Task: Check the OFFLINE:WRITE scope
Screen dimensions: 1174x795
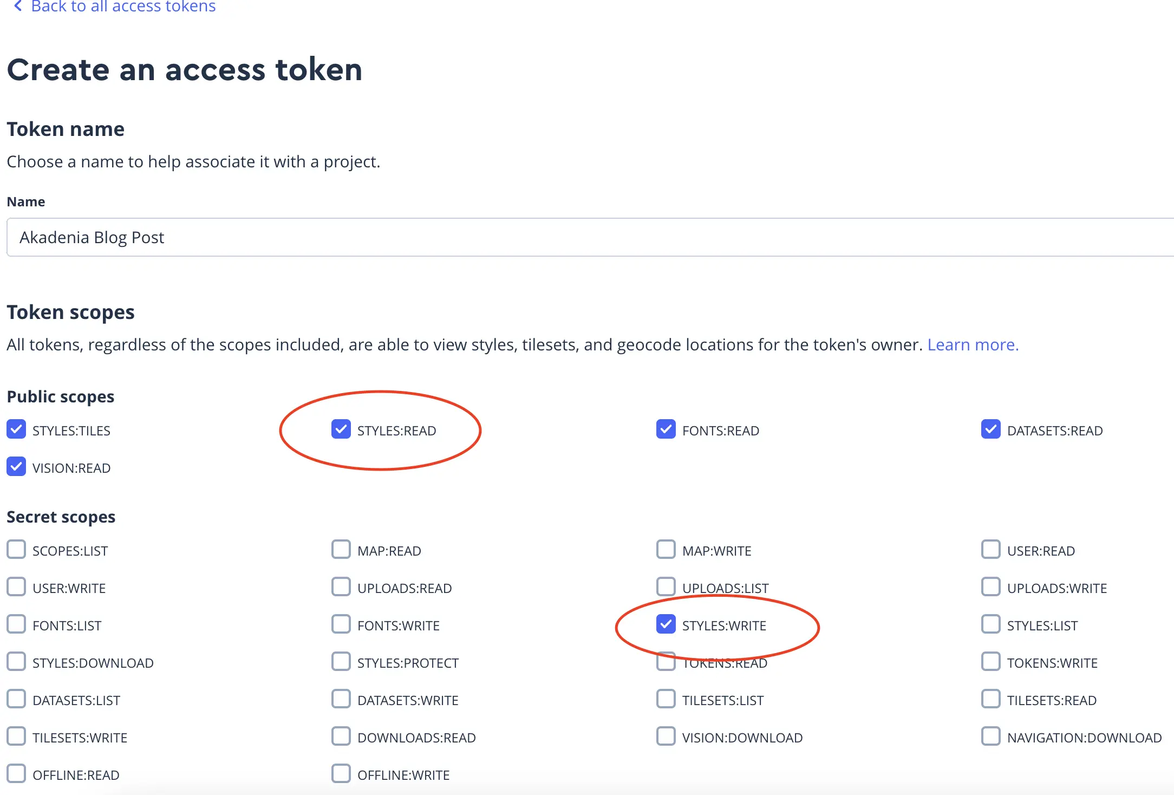Action: point(341,773)
